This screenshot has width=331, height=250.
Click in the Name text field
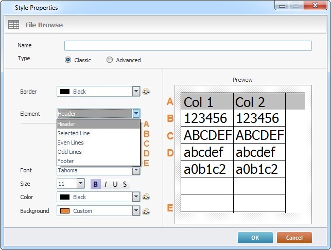tap(188, 46)
